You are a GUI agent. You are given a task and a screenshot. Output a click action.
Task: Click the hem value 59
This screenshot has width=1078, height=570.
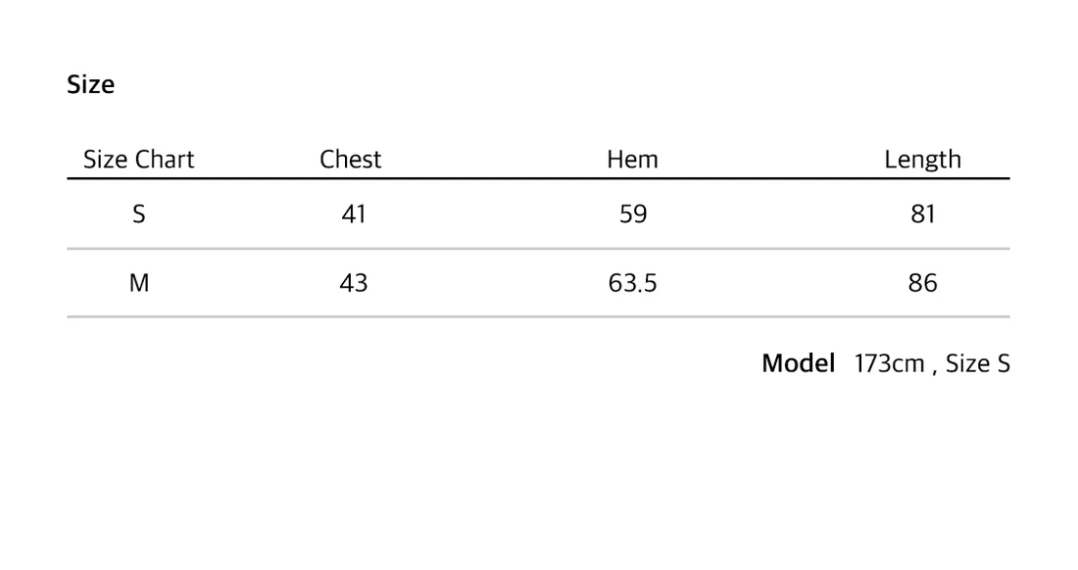[x=633, y=214]
